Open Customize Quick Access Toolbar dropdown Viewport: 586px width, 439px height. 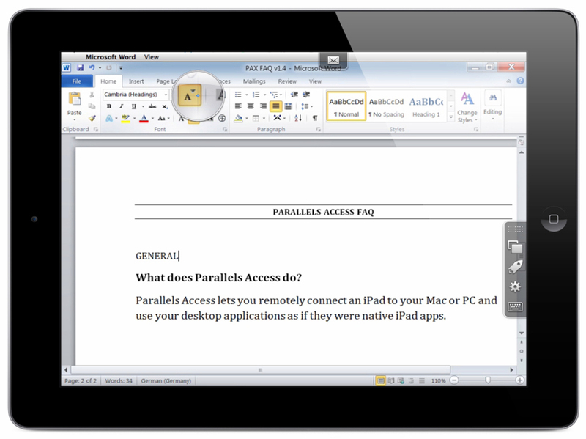click(121, 67)
